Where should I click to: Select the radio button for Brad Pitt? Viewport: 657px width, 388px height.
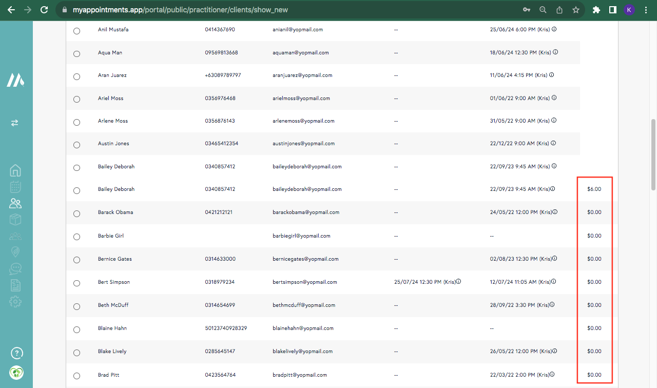pos(76,376)
